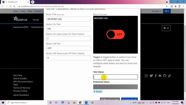Close the IO DHB_BBC_LED tab
This screenshot has width=186, height=105.
(x=28, y=2)
